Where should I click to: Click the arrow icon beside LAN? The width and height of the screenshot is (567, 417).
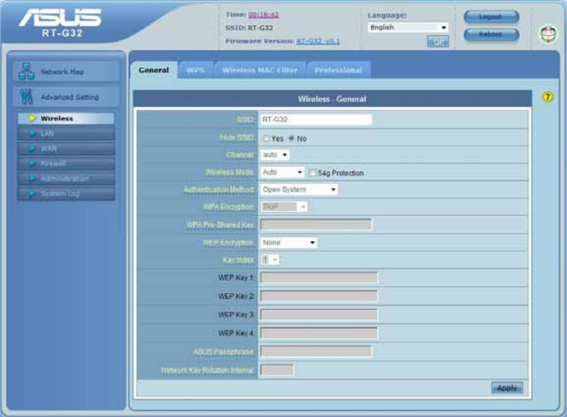point(32,134)
